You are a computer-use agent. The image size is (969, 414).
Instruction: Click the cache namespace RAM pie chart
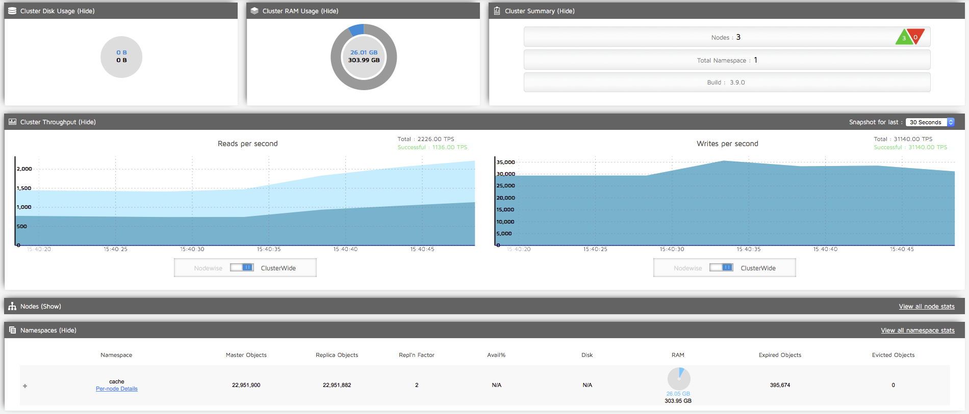click(x=679, y=379)
